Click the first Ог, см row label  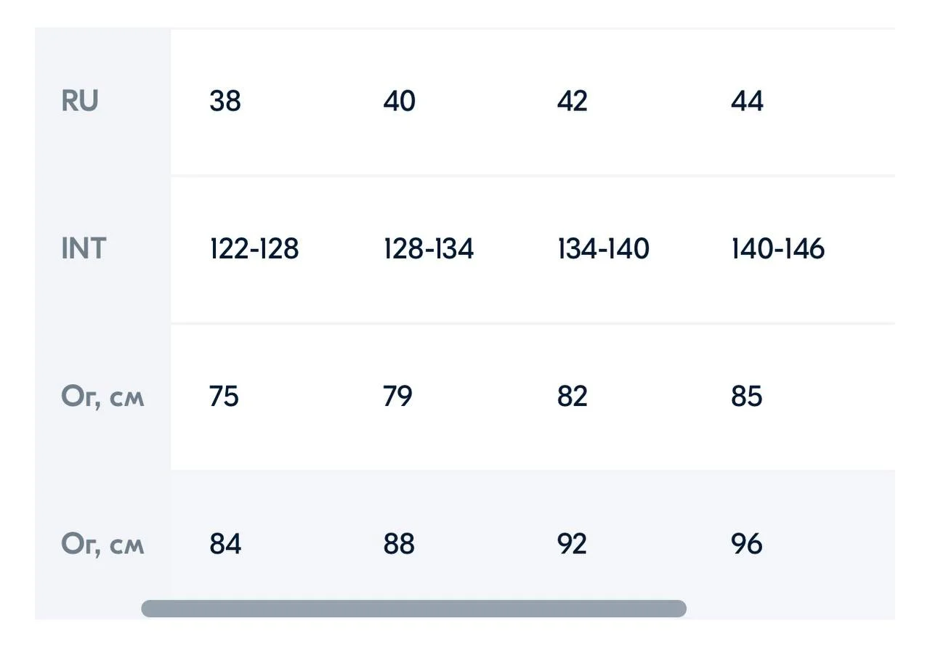(102, 396)
